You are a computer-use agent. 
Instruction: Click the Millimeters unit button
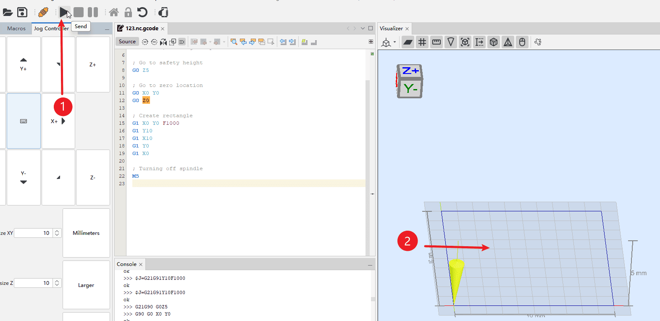click(86, 233)
